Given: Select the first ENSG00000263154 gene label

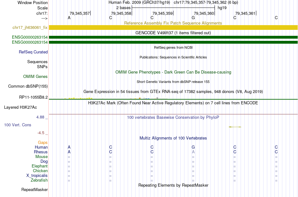Looking at the screenshot, I should [30, 37].
